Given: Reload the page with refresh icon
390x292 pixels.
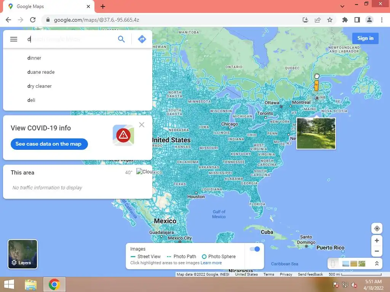Looking at the screenshot, I should point(33,20).
